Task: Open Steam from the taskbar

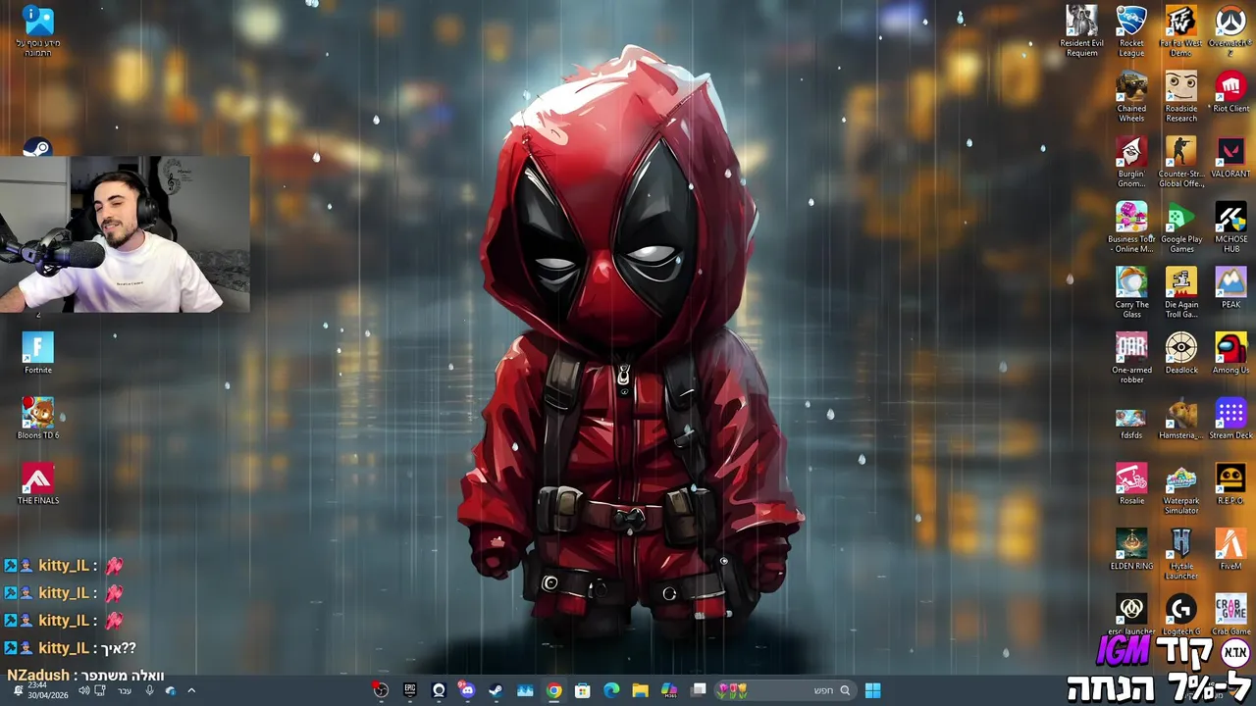Action: pyautogui.click(x=496, y=690)
